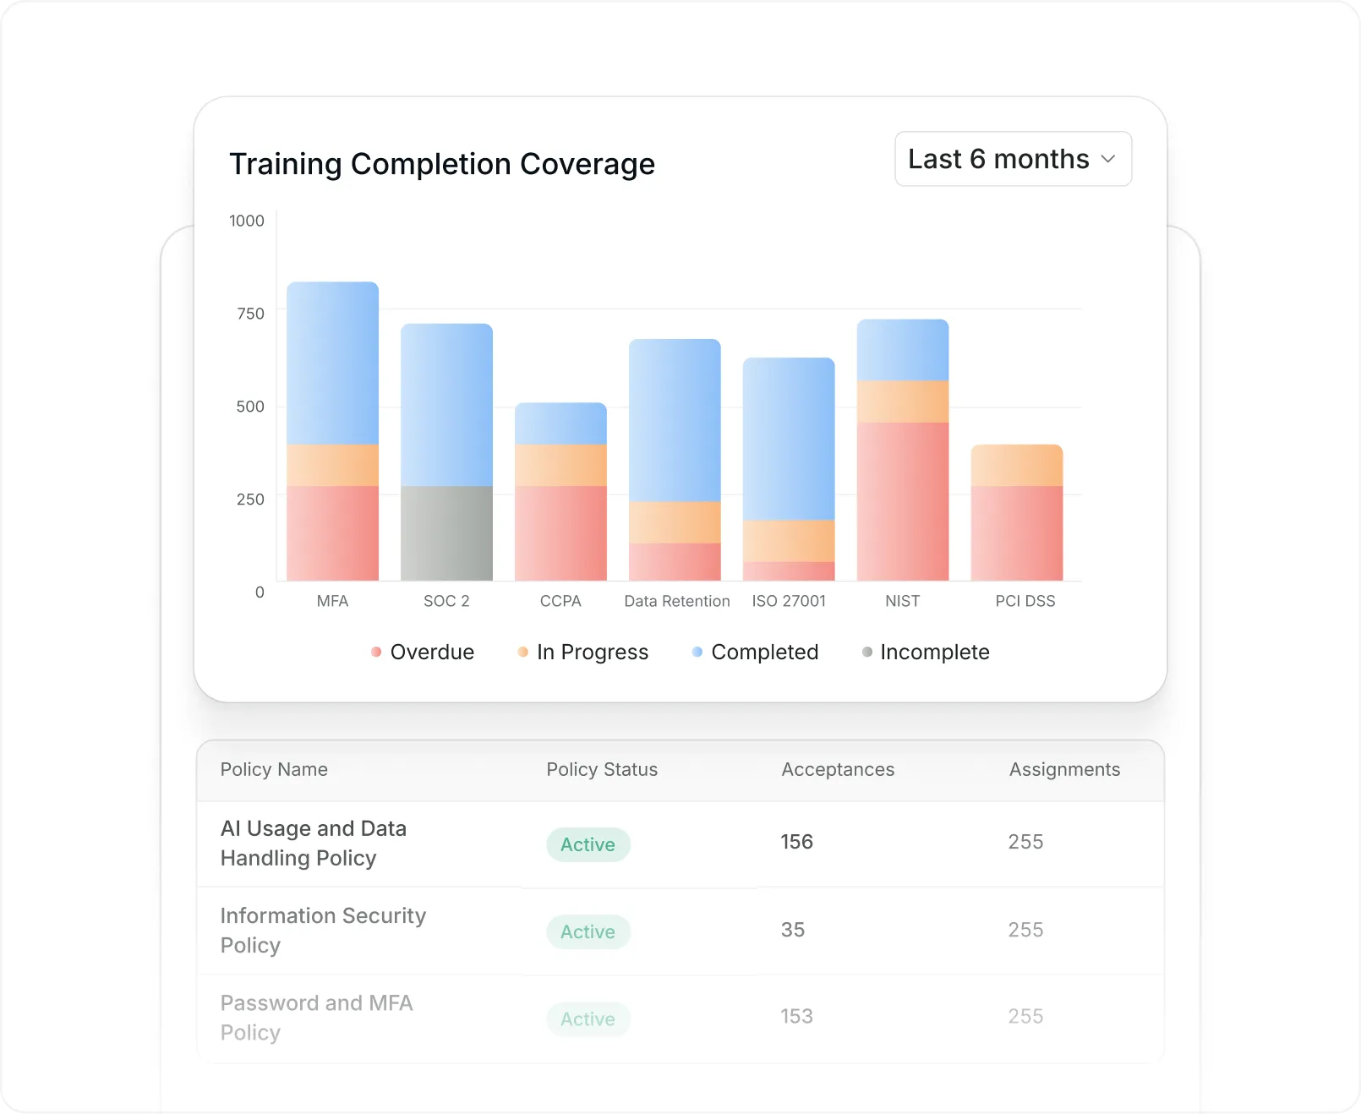
Task: Click the NIST axis label
Action: [x=902, y=601]
